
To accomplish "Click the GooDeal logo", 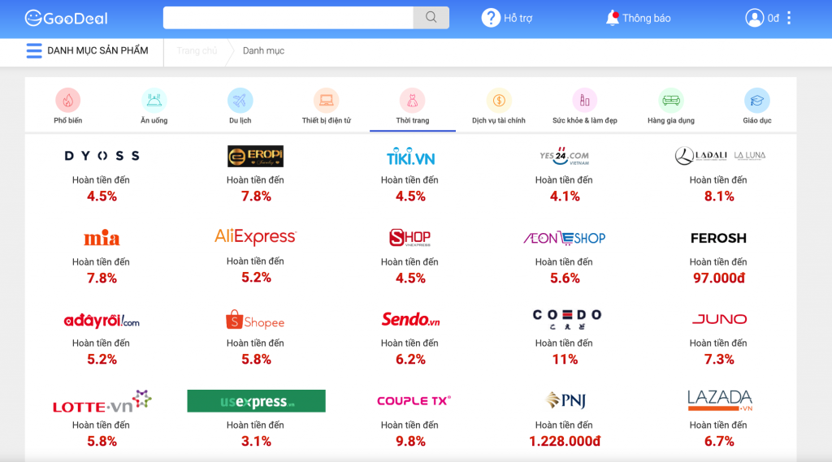I will click(x=67, y=18).
